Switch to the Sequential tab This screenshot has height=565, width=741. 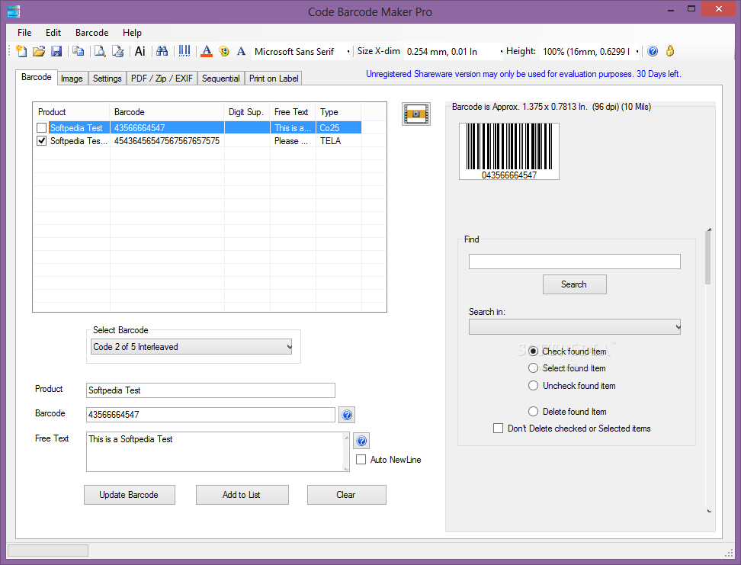click(x=220, y=78)
